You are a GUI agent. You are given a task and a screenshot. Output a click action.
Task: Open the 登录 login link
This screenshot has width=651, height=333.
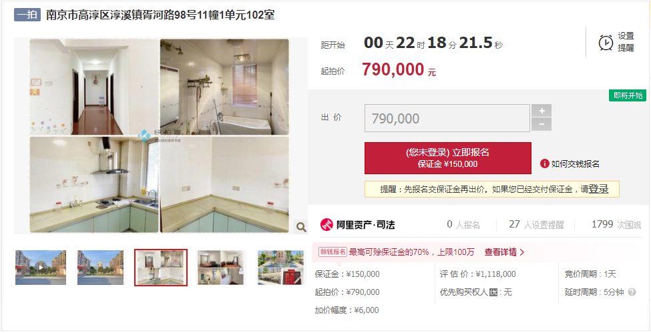tap(598, 189)
